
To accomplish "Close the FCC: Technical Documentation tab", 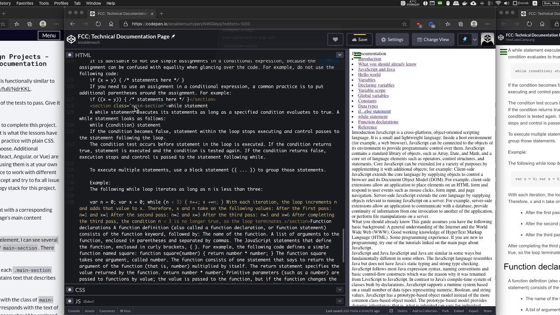I will (151, 14).
